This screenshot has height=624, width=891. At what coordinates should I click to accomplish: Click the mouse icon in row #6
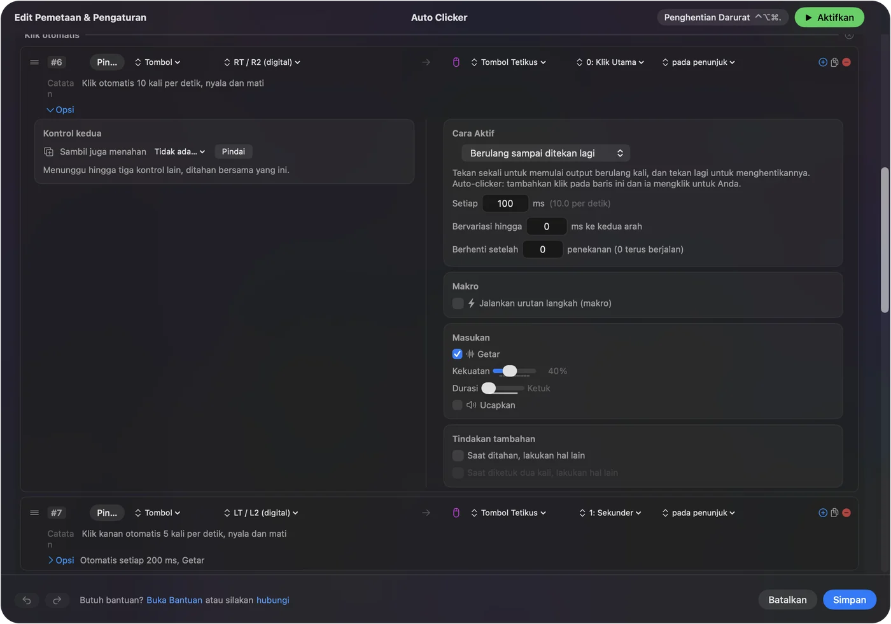coord(456,62)
